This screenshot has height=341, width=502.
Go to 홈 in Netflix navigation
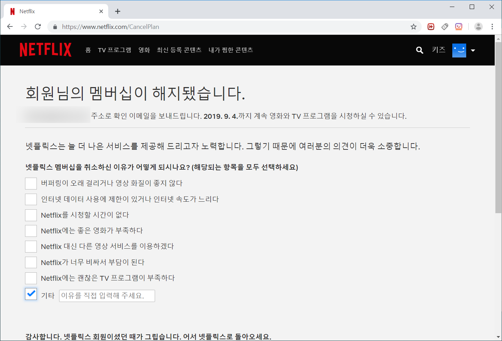click(x=88, y=50)
